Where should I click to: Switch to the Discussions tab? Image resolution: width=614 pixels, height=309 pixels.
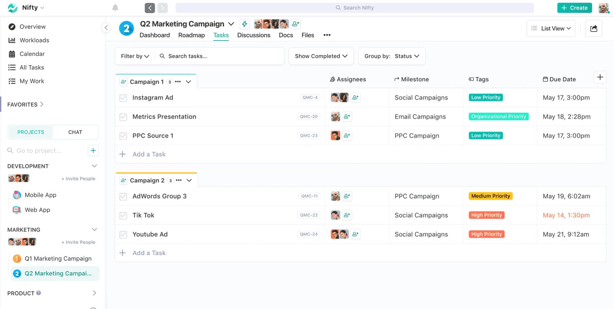pyautogui.click(x=254, y=35)
